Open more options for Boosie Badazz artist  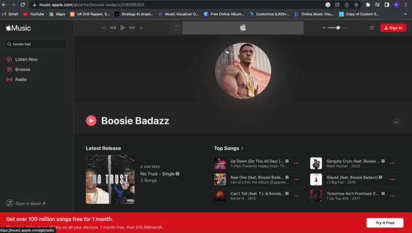(x=396, y=122)
